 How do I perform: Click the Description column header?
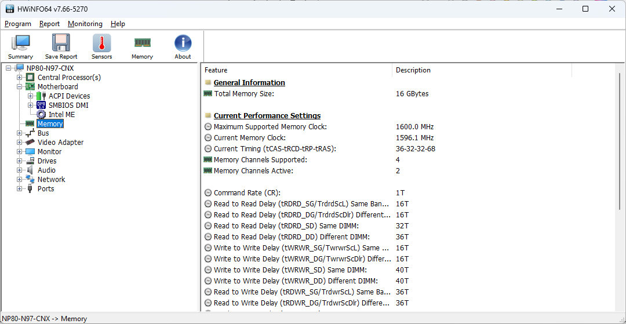(x=482, y=70)
